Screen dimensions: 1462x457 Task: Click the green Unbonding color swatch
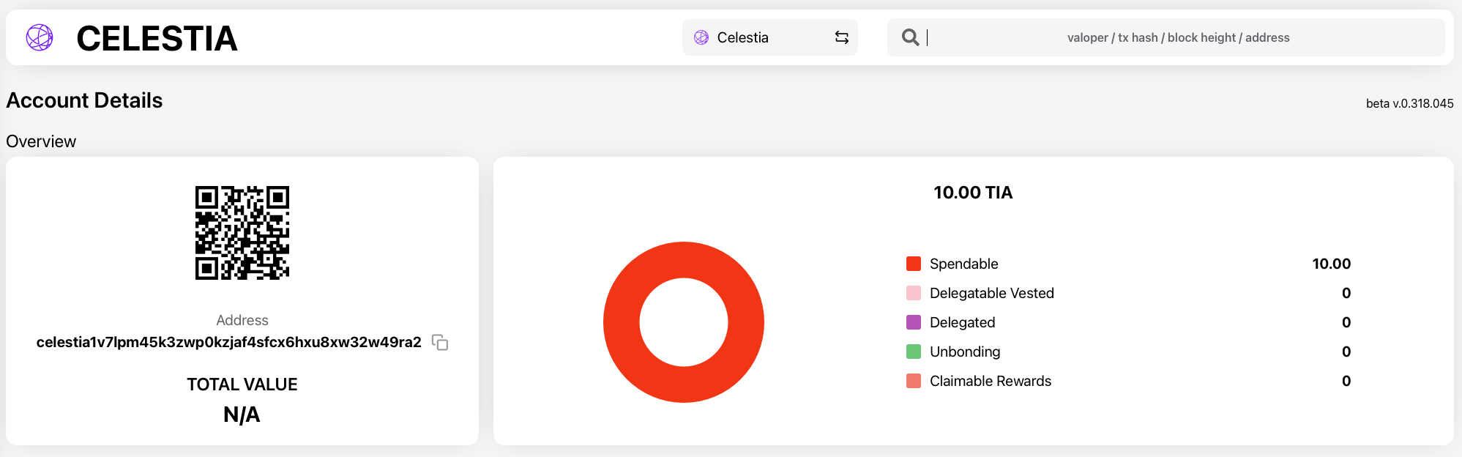pyautogui.click(x=914, y=352)
